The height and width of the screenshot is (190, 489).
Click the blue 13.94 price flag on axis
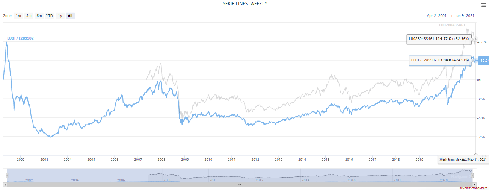[x=484, y=61]
